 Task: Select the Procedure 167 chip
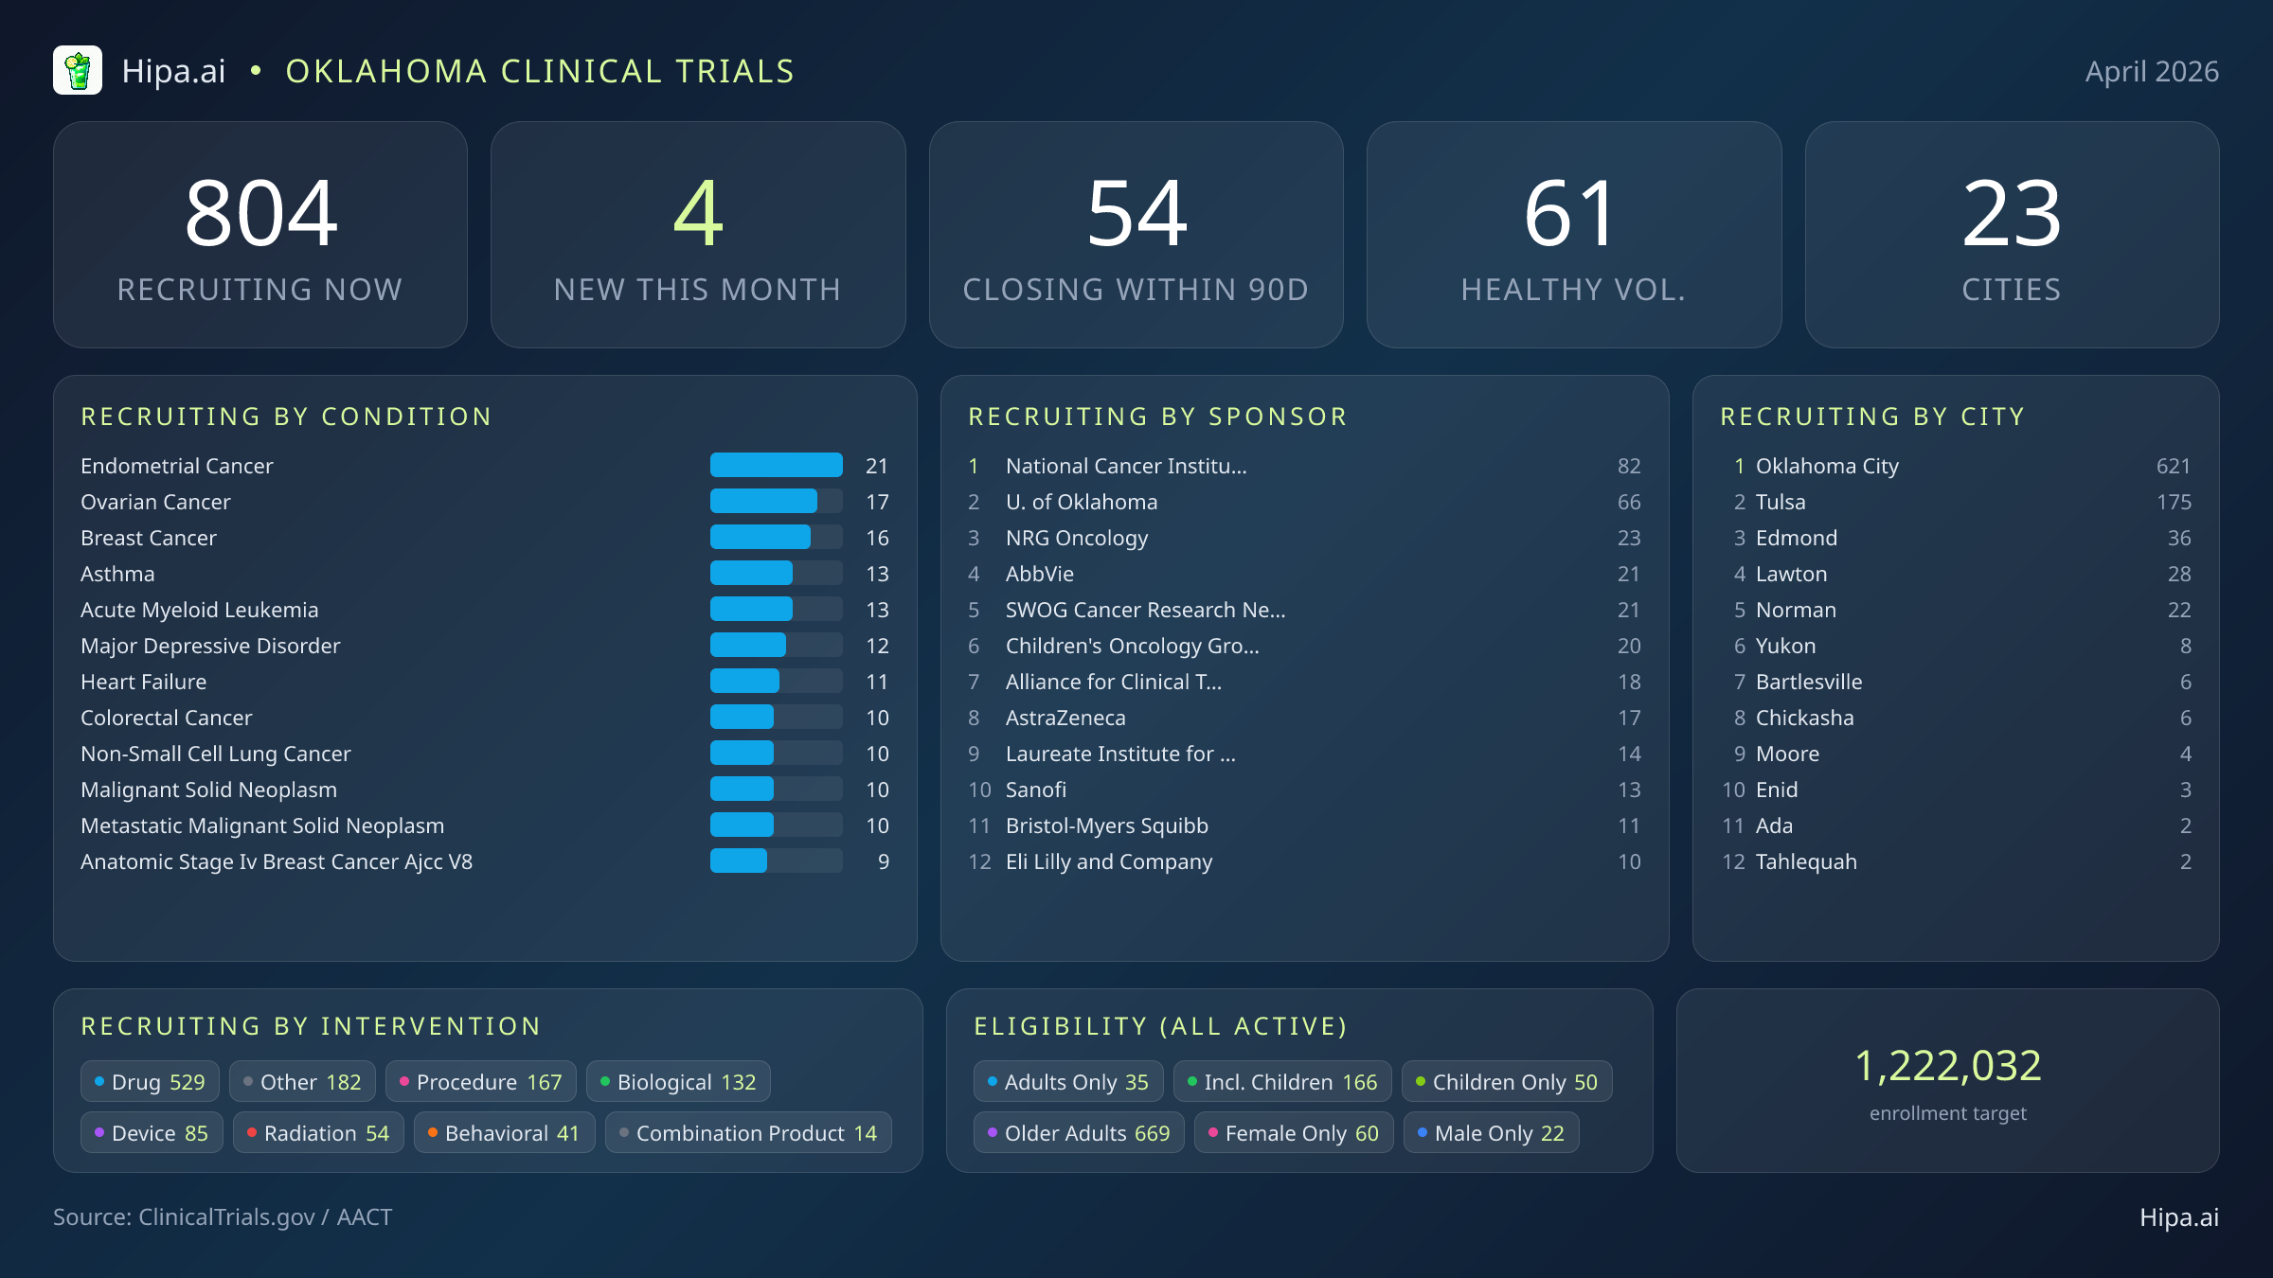point(481,1082)
